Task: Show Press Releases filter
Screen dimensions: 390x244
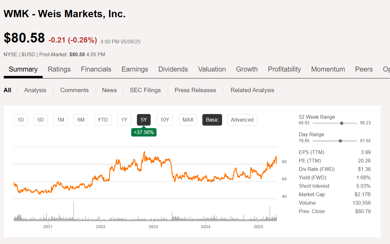Action: (195, 90)
